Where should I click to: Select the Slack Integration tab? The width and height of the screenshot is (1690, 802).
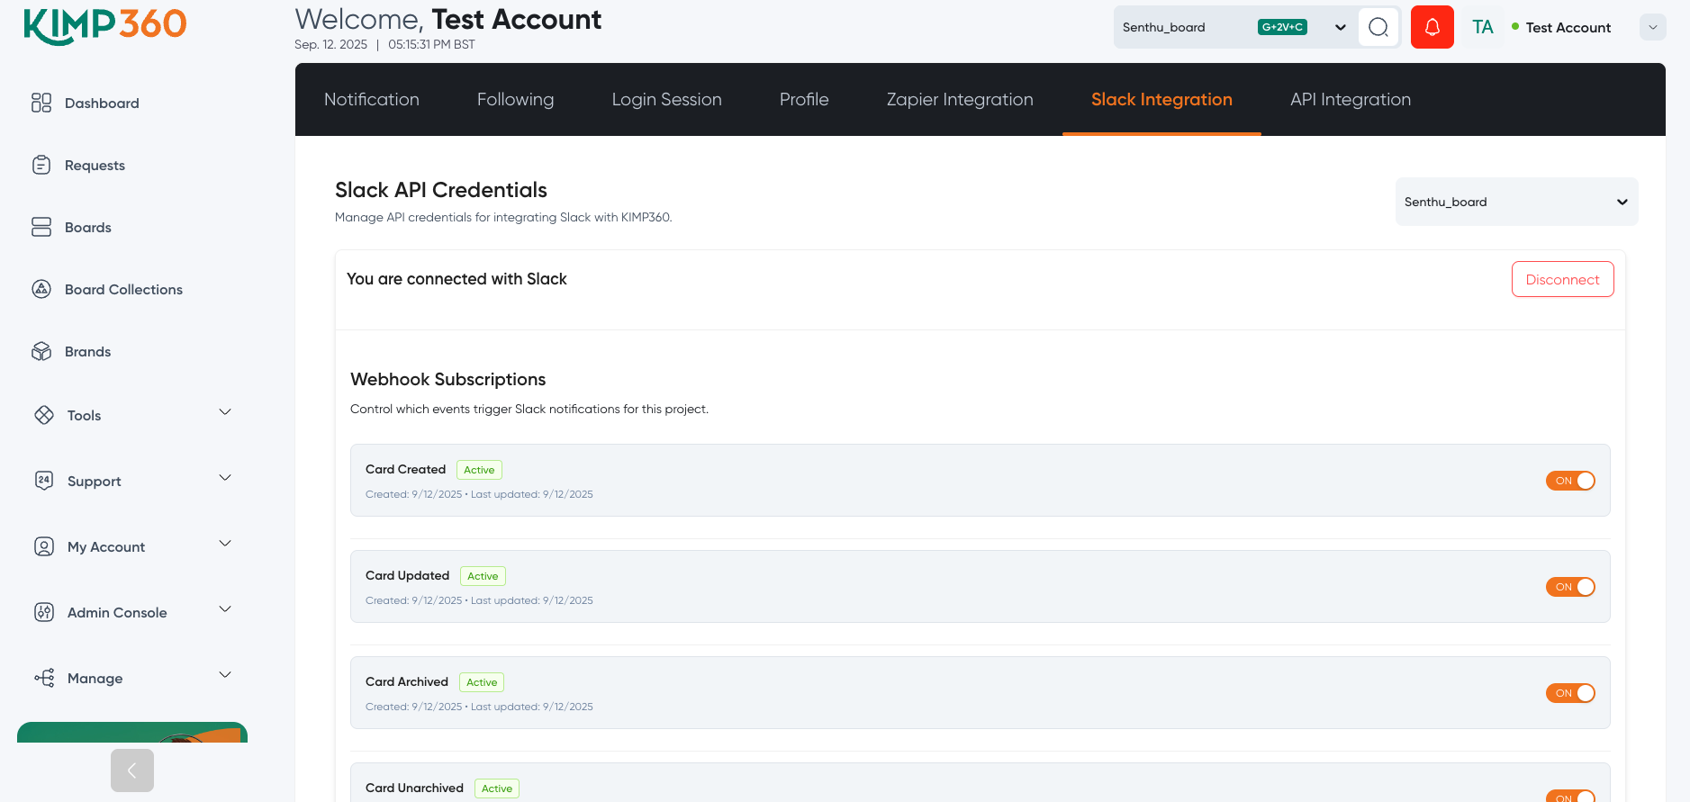tap(1161, 99)
